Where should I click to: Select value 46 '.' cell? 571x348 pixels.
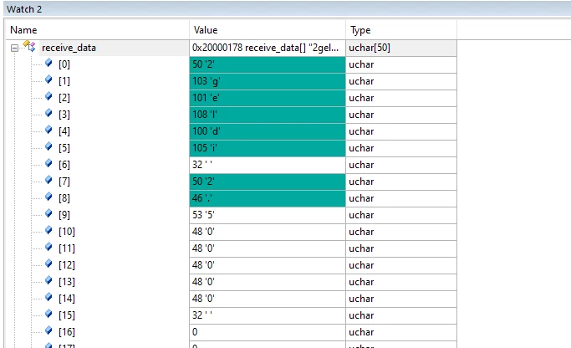268,198
